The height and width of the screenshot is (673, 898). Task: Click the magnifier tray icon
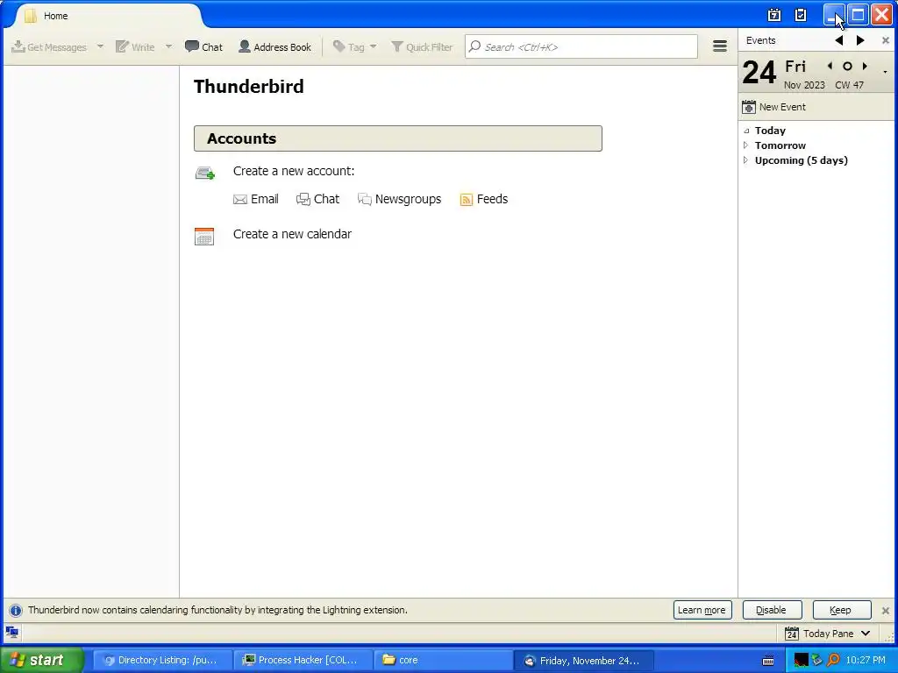pyautogui.click(x=833, y=661)
